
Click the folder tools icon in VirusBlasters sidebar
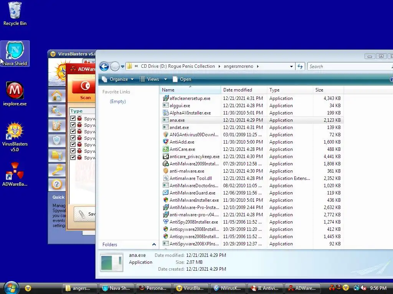(57, 155)
